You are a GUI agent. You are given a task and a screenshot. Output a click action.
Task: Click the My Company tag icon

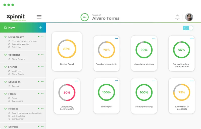click(5, 37)
